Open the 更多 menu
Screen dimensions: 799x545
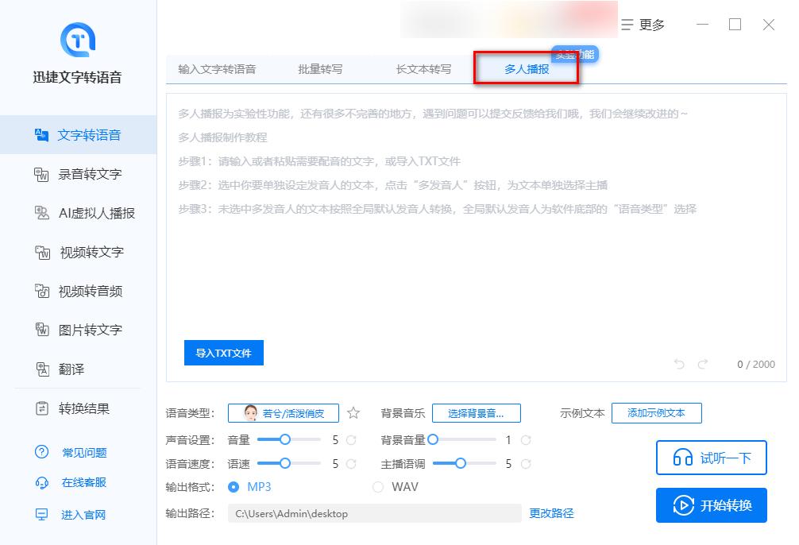click(643, 25)
